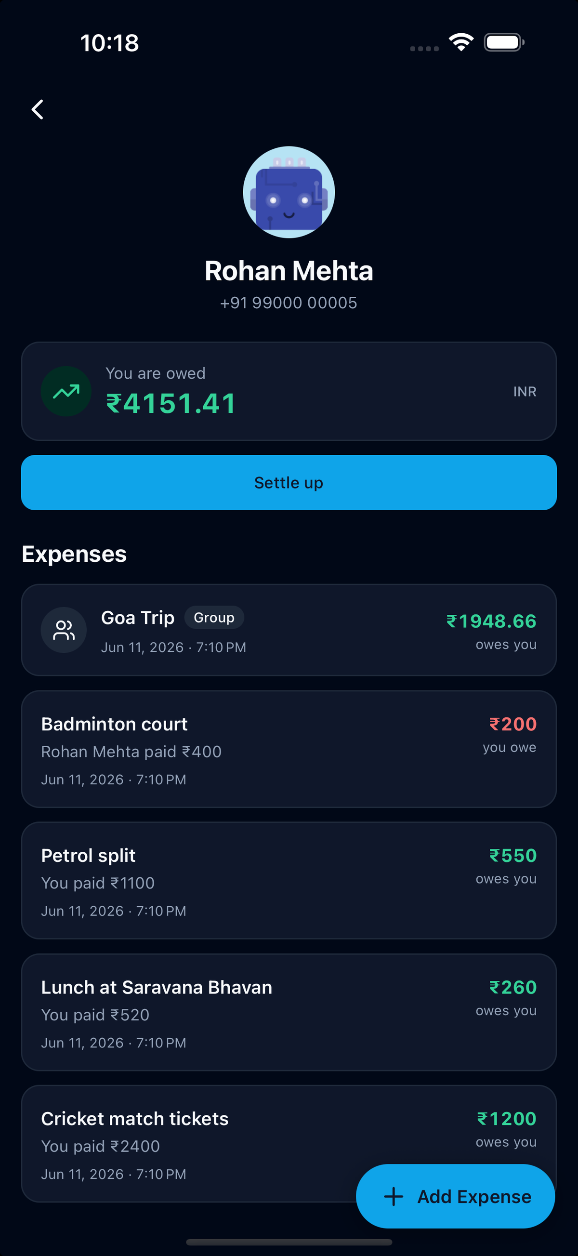Tap the battery indicator icon
Screen dimensions: 578x1256
pyautogui.click(x=504, y=42)
